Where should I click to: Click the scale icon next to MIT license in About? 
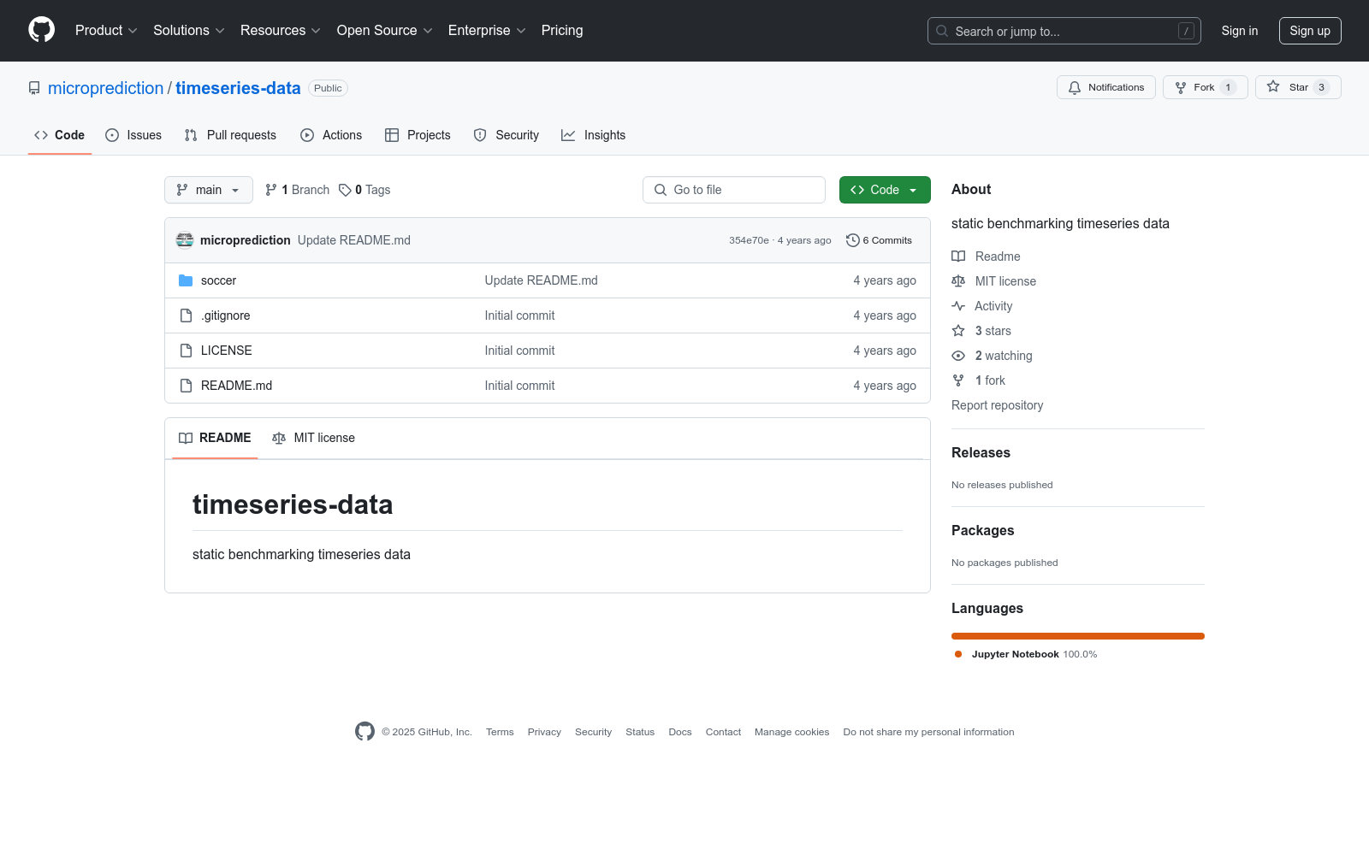(x=958, y=281)
